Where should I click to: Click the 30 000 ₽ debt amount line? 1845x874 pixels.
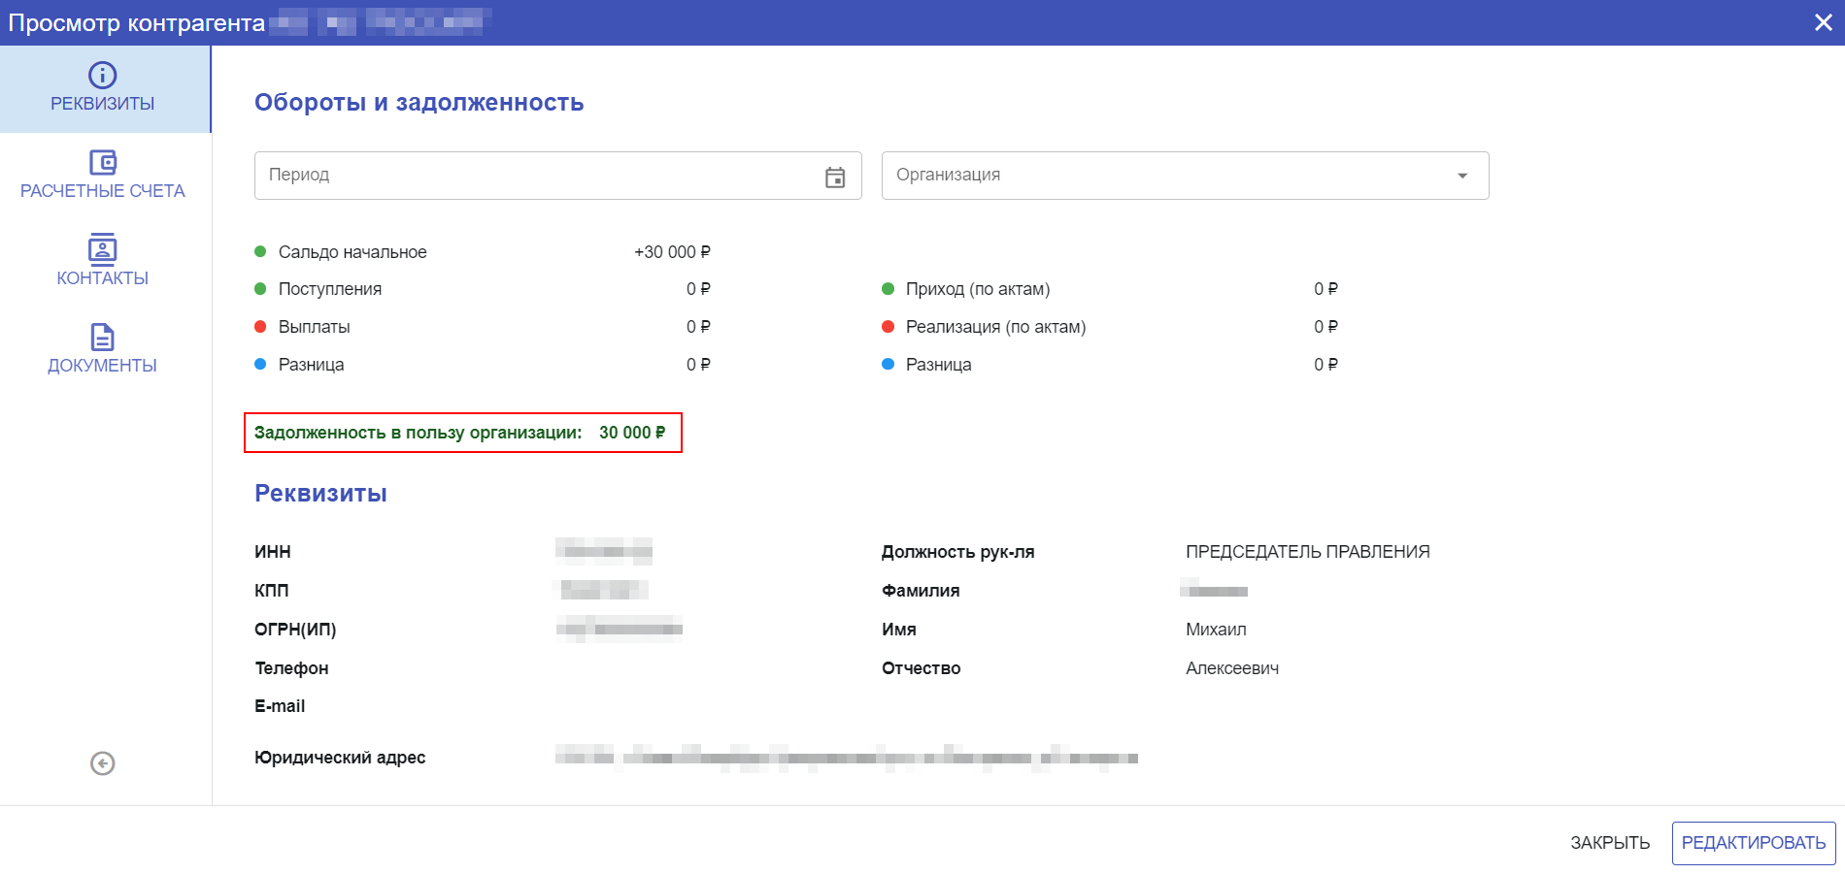pos(631,433)
